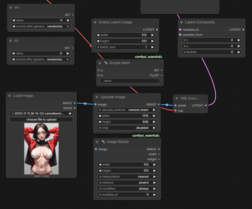This screenshot has width=252, height=209.
Task: Click the value field in Simple Math
Action: point(130,81)
